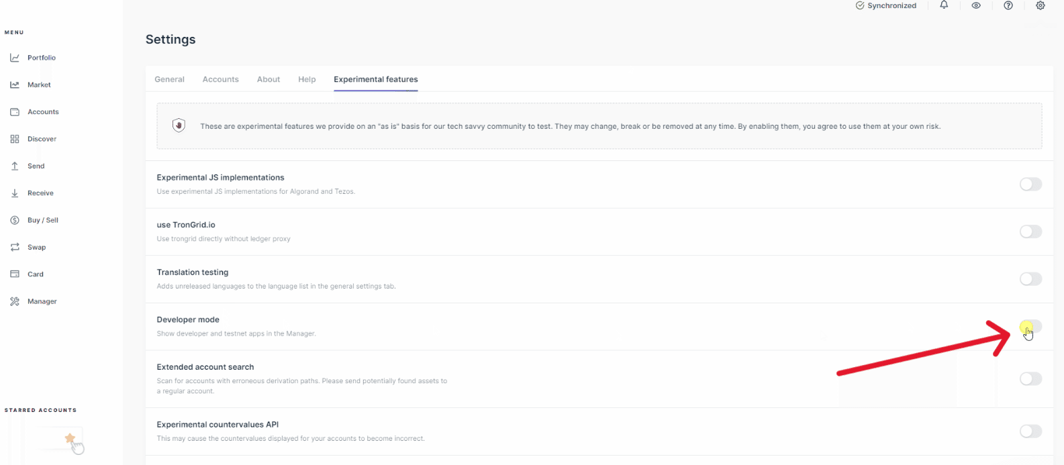This screenshot has width=1064, height=465.
Task: Open the help question mark icon
Action: click(x=1008, y=5)
